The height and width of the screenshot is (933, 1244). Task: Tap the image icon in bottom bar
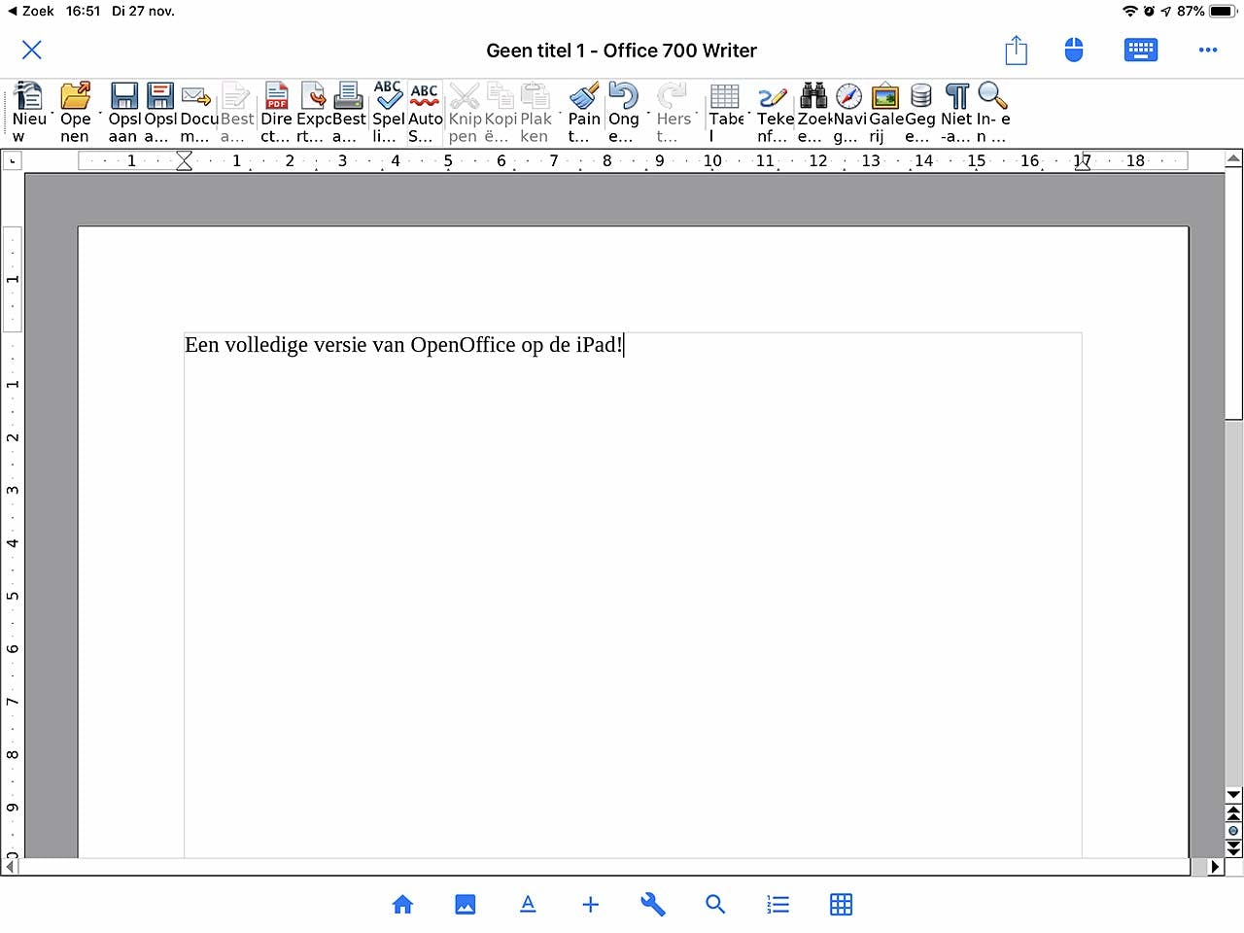(466, 905)
